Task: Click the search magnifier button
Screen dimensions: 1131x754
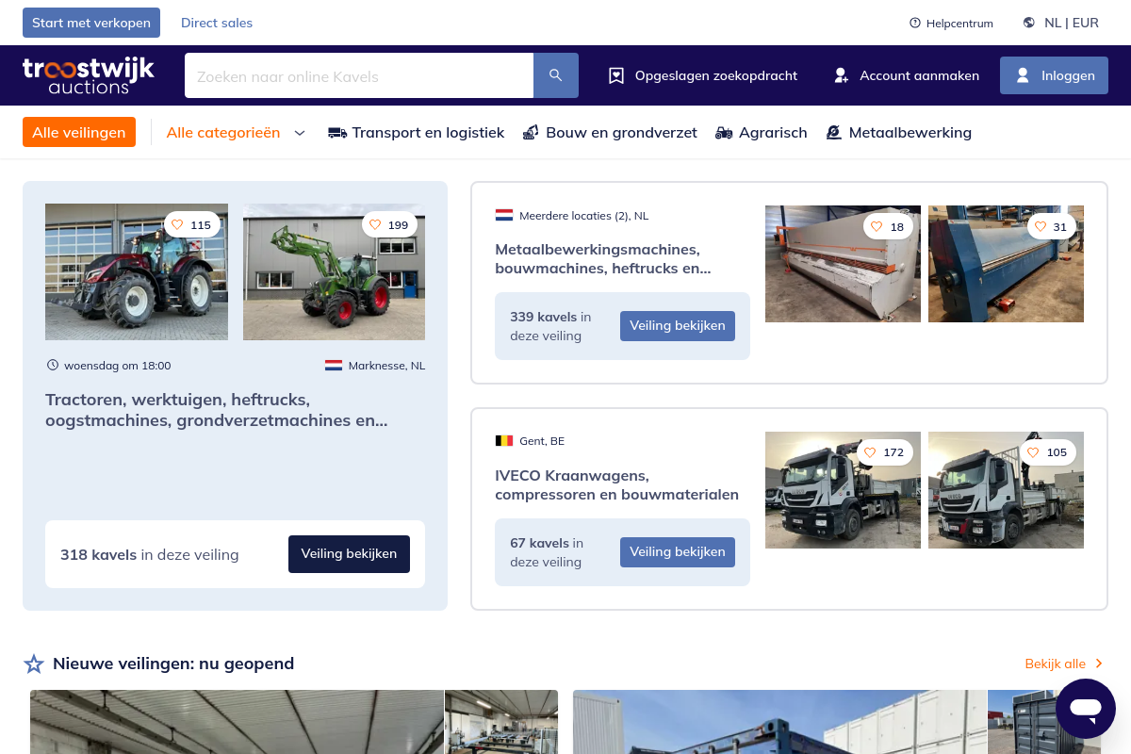Action: tap(555, 75)
